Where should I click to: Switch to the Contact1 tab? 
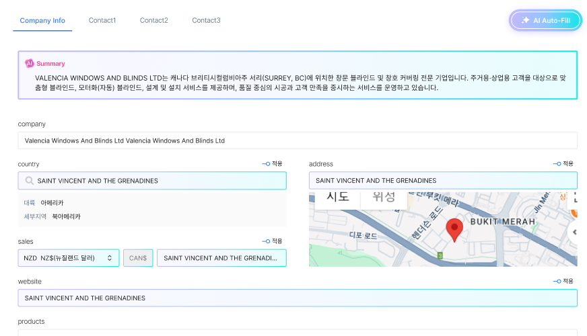(x=102, y=21)
